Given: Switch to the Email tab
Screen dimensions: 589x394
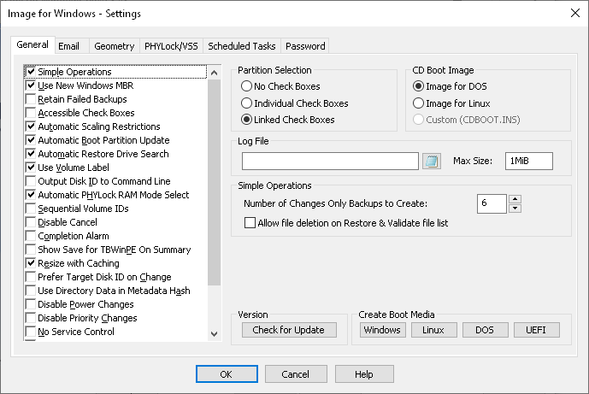Looking at the screenshot, I should pos(70,45).
